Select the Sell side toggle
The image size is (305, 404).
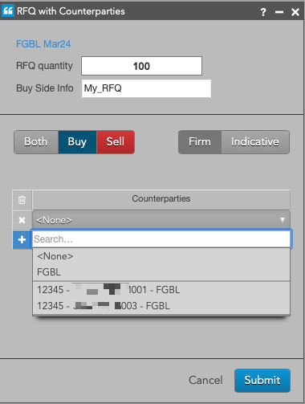point(116,142)
